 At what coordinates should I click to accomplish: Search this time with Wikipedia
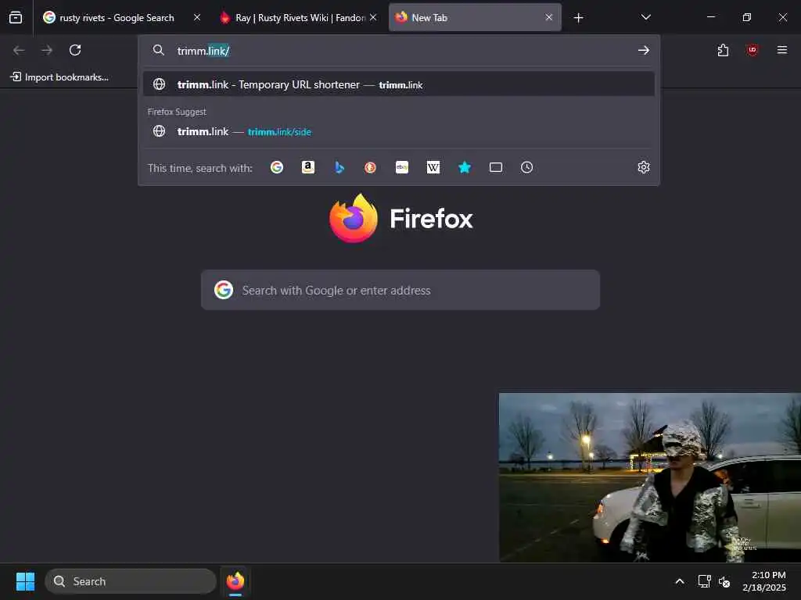pyautogui.click(x=433, y=167)
